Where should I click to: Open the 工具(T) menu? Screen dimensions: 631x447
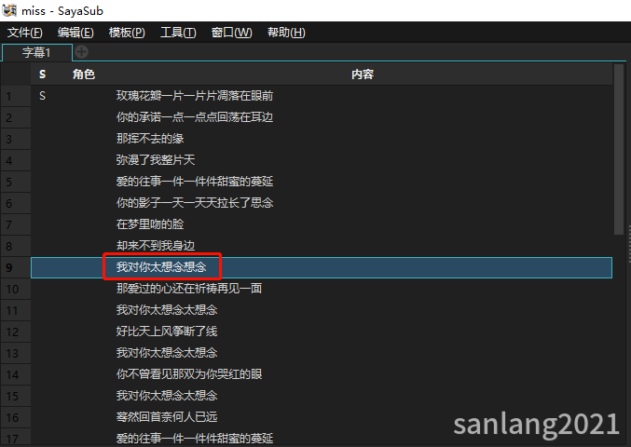click(x=178, y=33)
